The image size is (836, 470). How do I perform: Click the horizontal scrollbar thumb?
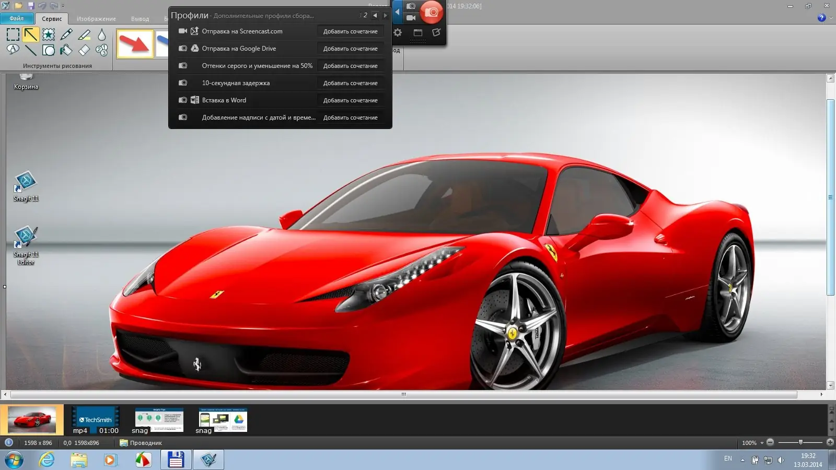click(x=403, y=394)
